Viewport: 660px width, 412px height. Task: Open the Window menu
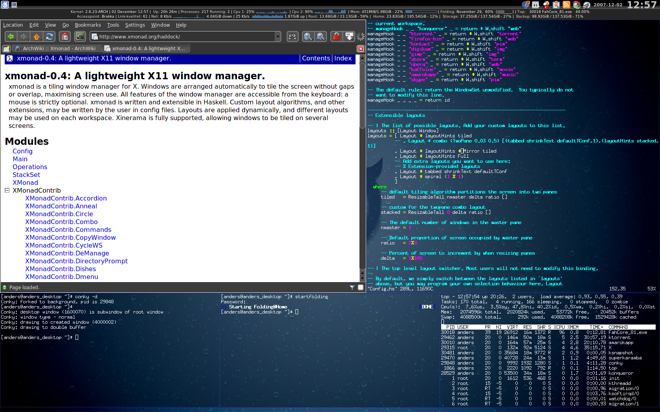[161, 25]
